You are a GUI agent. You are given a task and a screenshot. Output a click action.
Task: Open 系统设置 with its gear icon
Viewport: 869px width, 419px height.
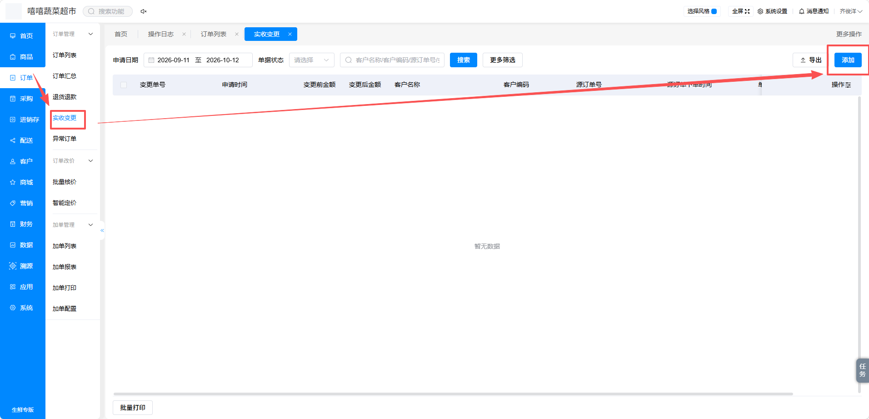point(772,11)
